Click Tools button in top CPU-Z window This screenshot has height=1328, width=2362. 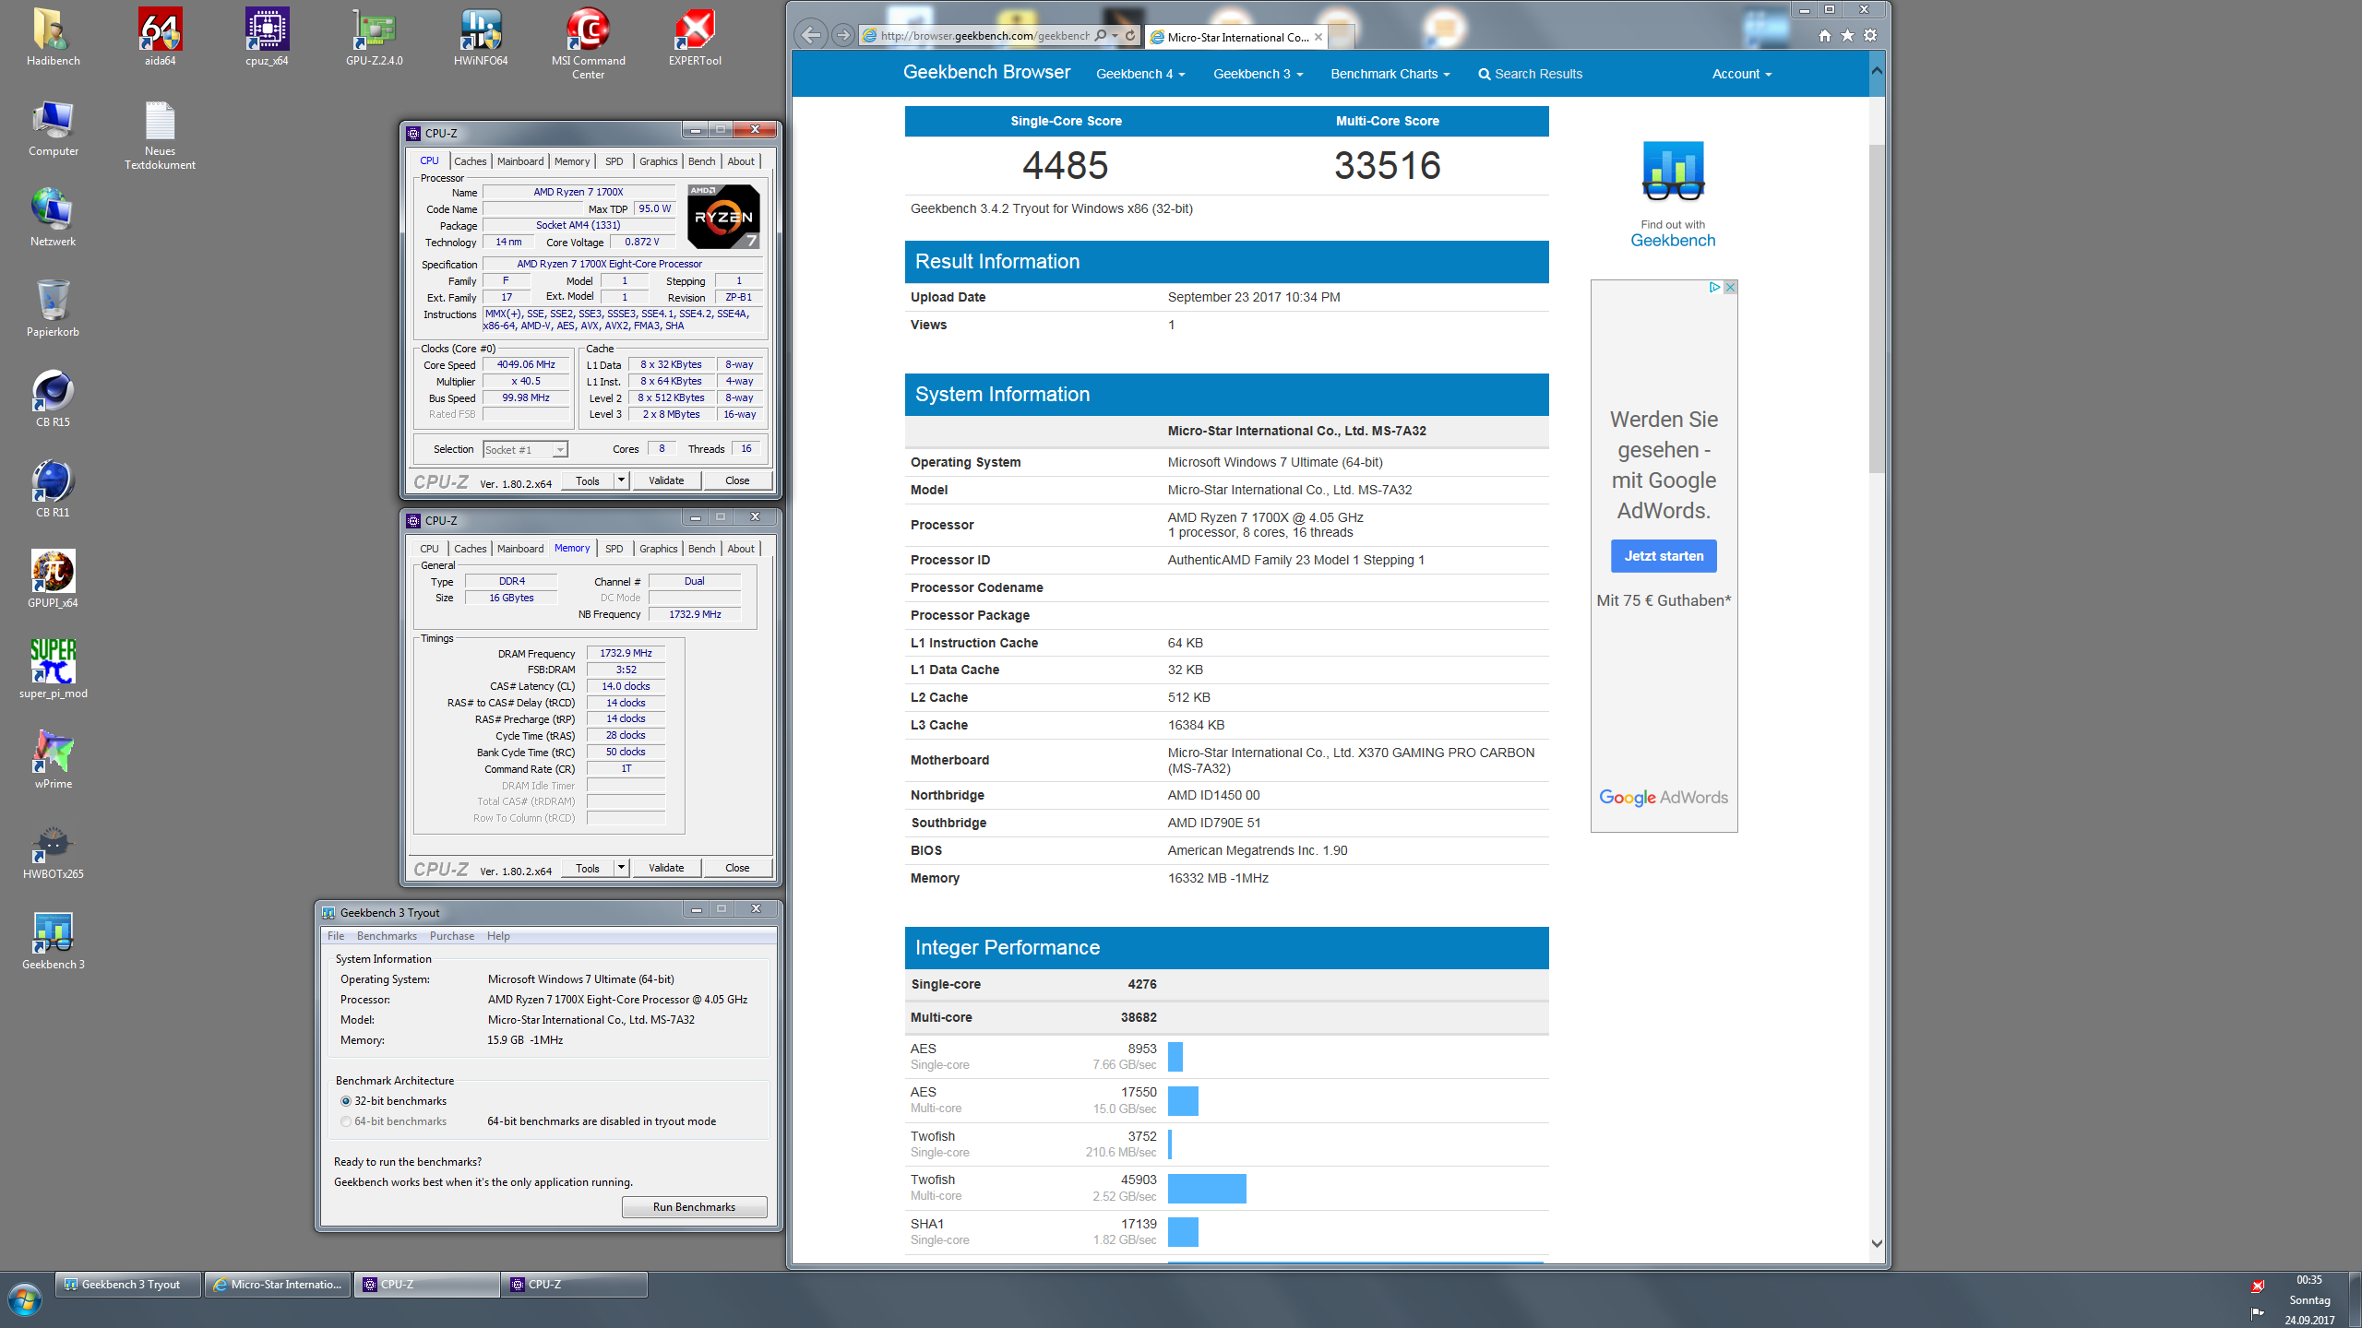point(588,480)
